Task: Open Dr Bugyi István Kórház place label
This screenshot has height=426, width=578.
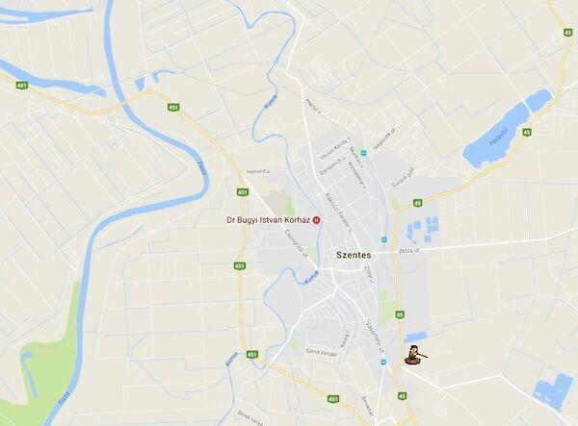Action: point(269,220)
